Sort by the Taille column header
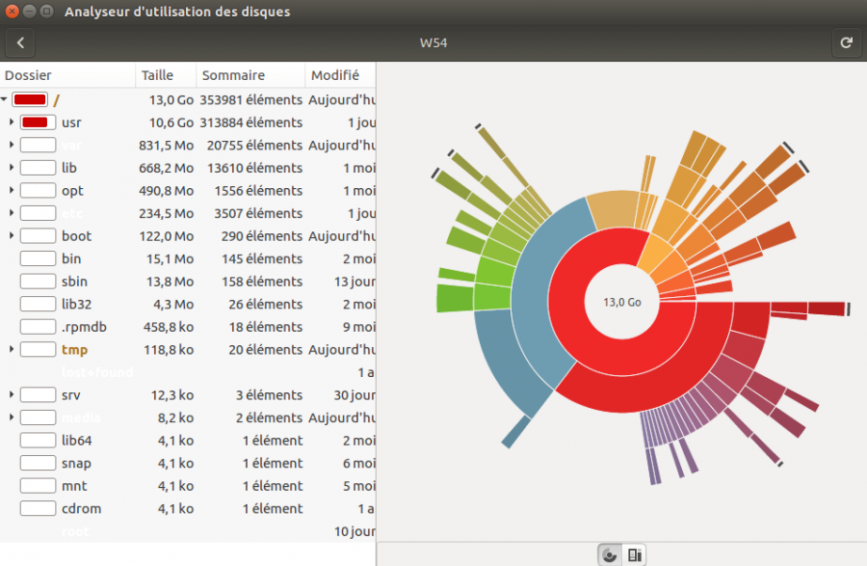The image size is (867, 566). pyautogui.click(x=166, y=74)
